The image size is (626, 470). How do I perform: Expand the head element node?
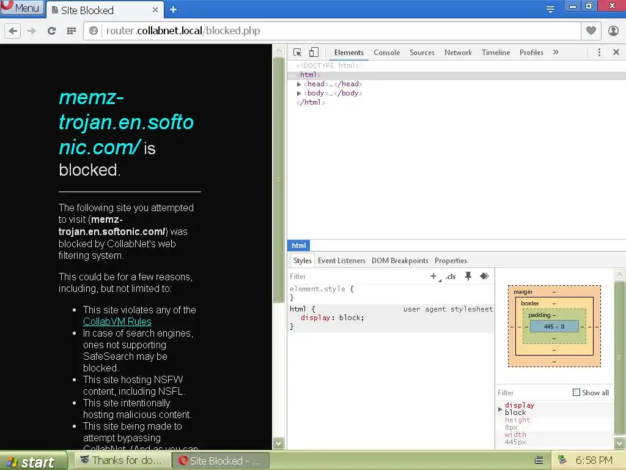point(299,84)
